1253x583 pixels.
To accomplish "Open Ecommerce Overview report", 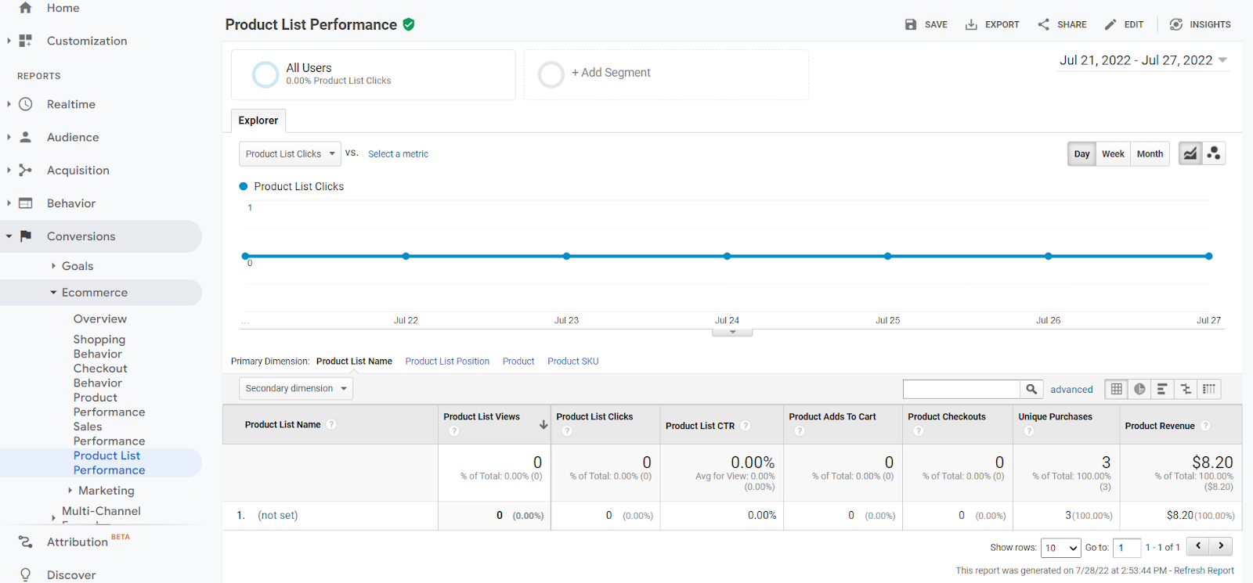I will point(100,318).
